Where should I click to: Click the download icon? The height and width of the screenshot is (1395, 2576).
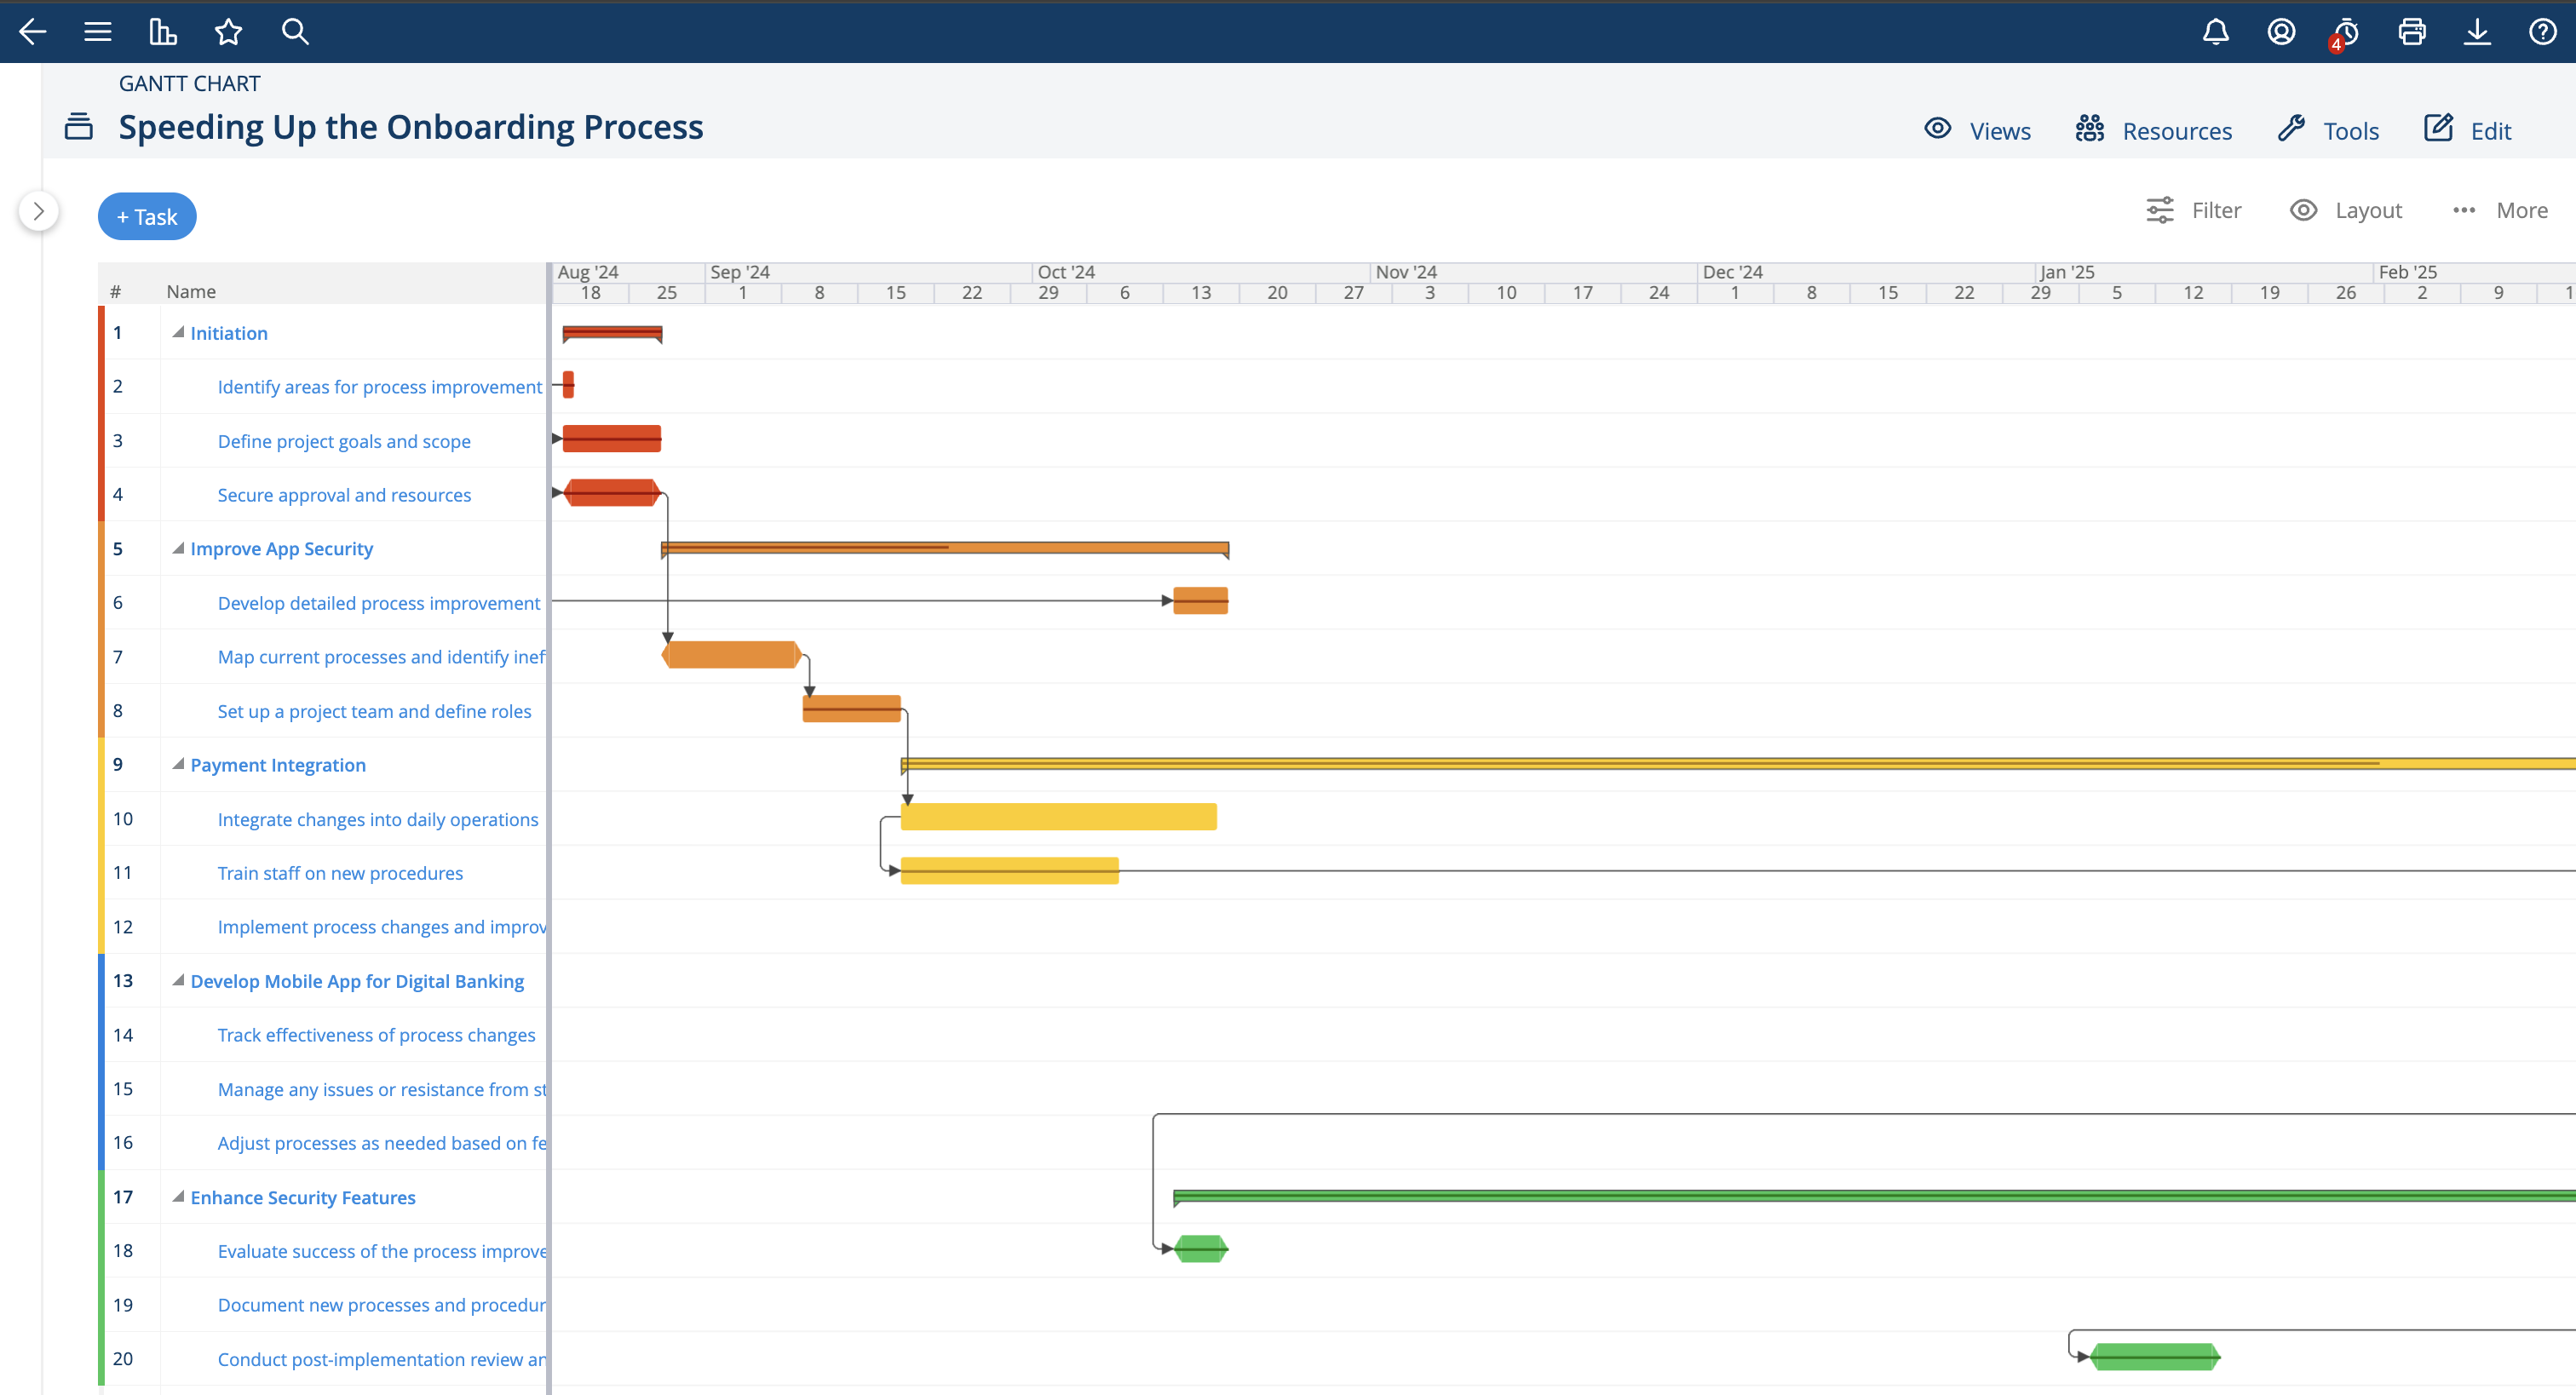click(x=2477, y=32)
